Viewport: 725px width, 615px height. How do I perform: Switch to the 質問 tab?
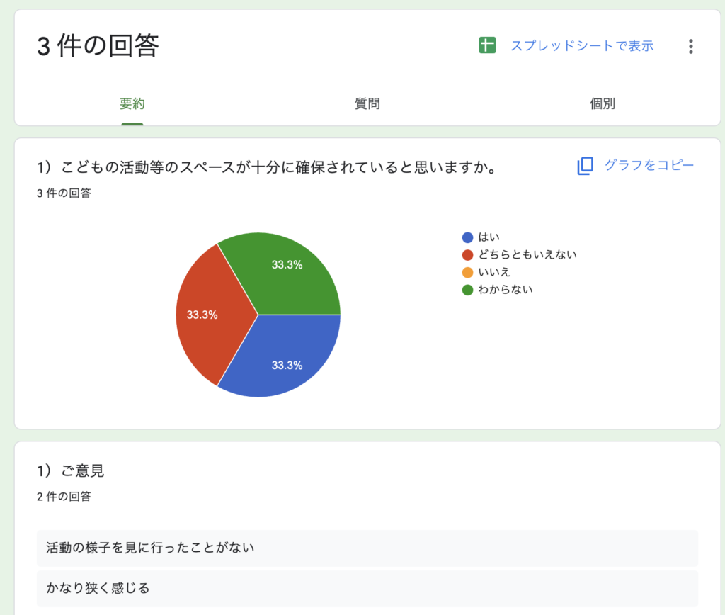[367, 104]
